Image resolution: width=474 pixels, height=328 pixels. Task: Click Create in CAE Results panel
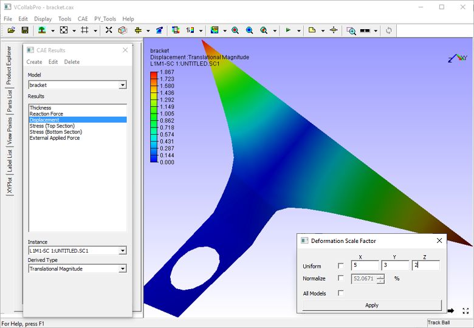34,62
